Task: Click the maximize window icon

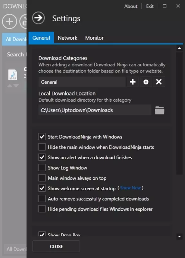Action: pos(164,6)
